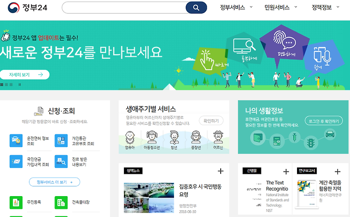
Task: Click the wallet icon in 나의 생활정보
Action: pyautogui.click(x=258, y=138)
